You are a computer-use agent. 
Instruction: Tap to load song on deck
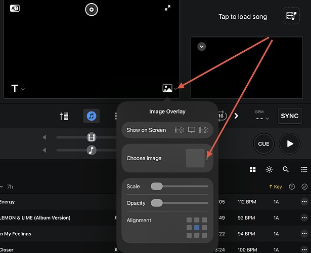(x=242, y=17)
